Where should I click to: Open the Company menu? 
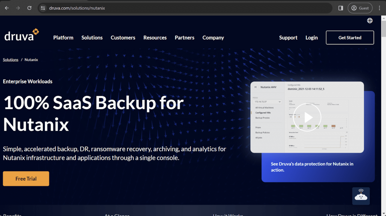coord(213,38)
